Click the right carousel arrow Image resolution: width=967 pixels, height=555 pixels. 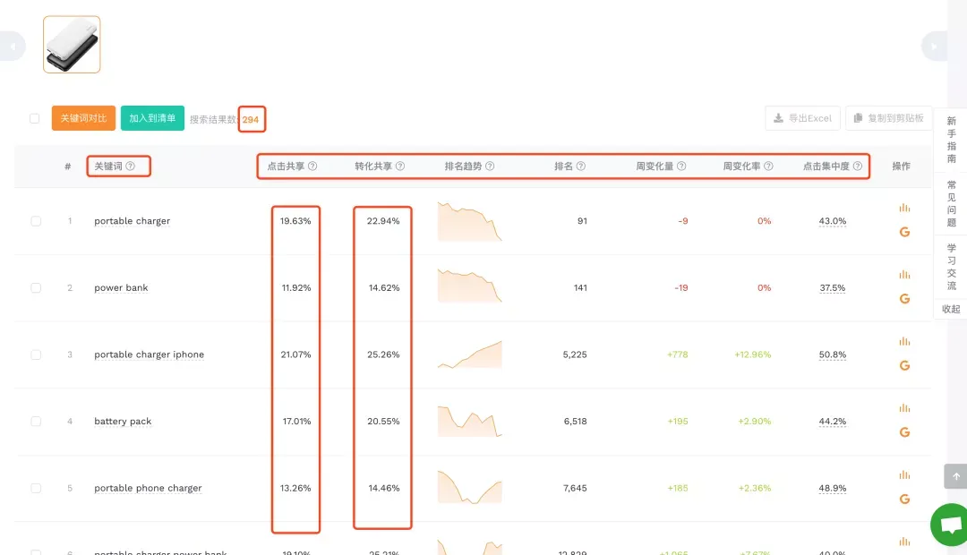[x=934, y=47]
